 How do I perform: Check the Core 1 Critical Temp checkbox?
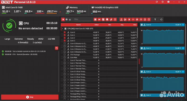[64, 74]
